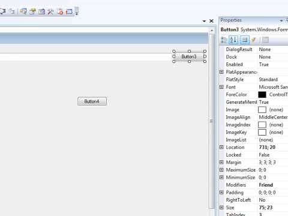Select the ImageKey property name
The height and width of the screenshot is (216, 288).
(236, 132)
